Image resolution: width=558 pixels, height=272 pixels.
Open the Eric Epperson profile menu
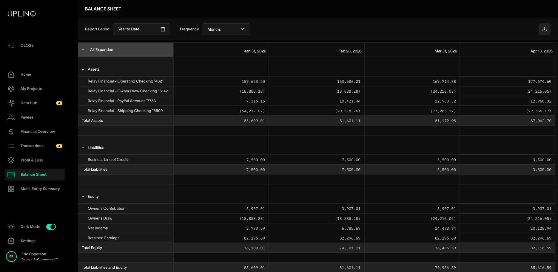(33, 256)
